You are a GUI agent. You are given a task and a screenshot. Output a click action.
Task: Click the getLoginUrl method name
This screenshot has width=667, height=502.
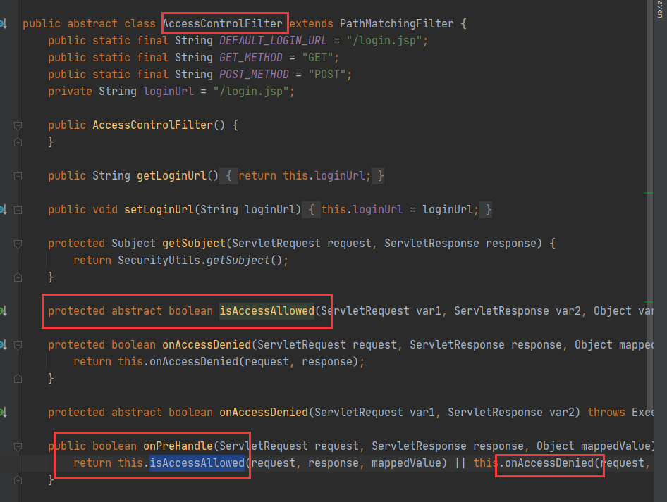[171, 176]
